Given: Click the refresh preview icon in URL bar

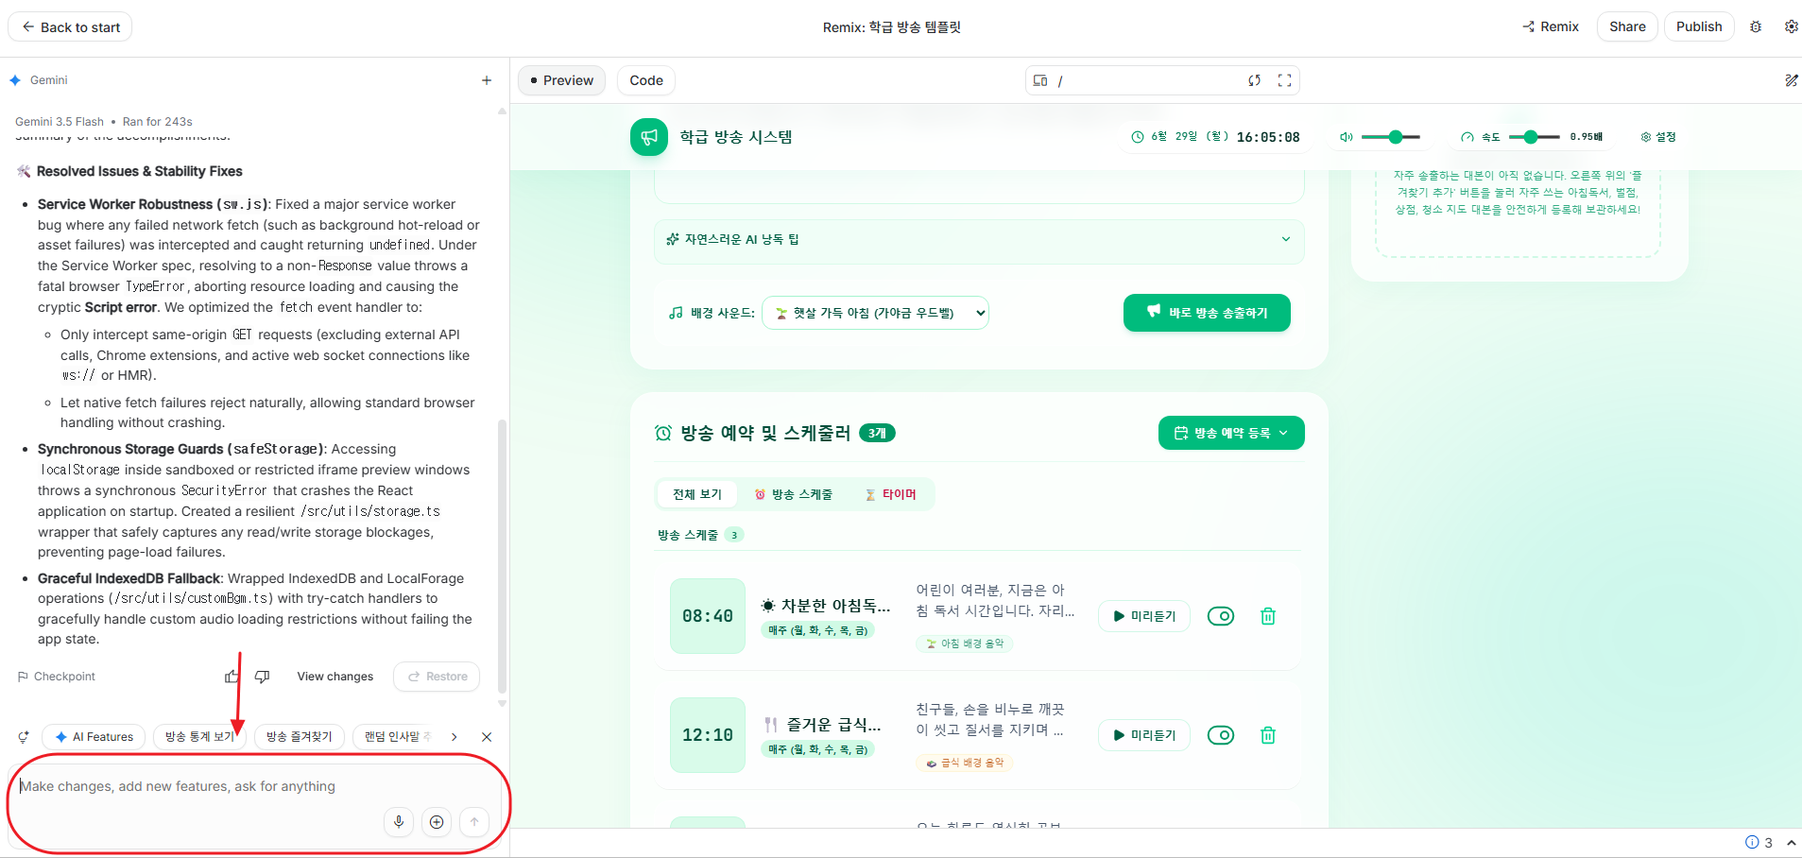Looking at the screenshot, I should pyautogui.click(x=1255, y=80).
